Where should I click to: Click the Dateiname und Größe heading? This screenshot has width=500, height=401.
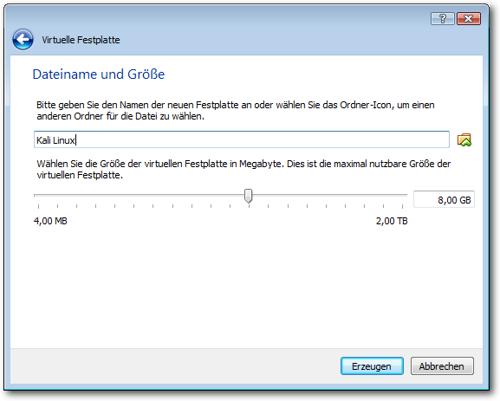(99, 74)
